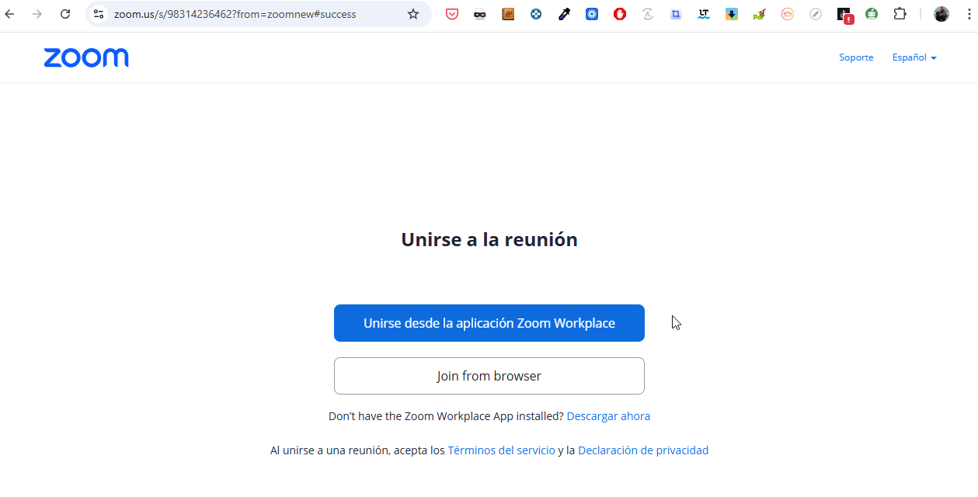978x497 pixels.
Task: Open the green robot extension icon
Action: pyautogui.click(x=872, y=14)
